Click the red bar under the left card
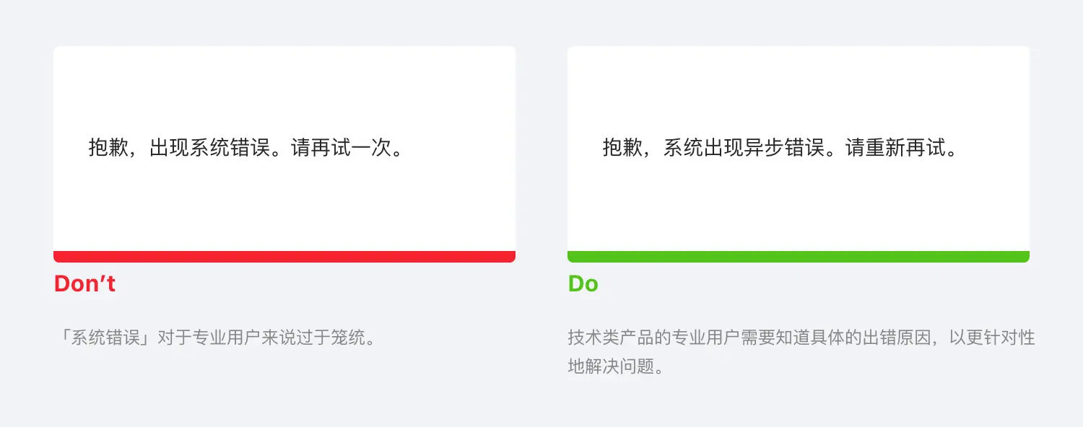The image size is (1083, 427). (x=284, y=257)
